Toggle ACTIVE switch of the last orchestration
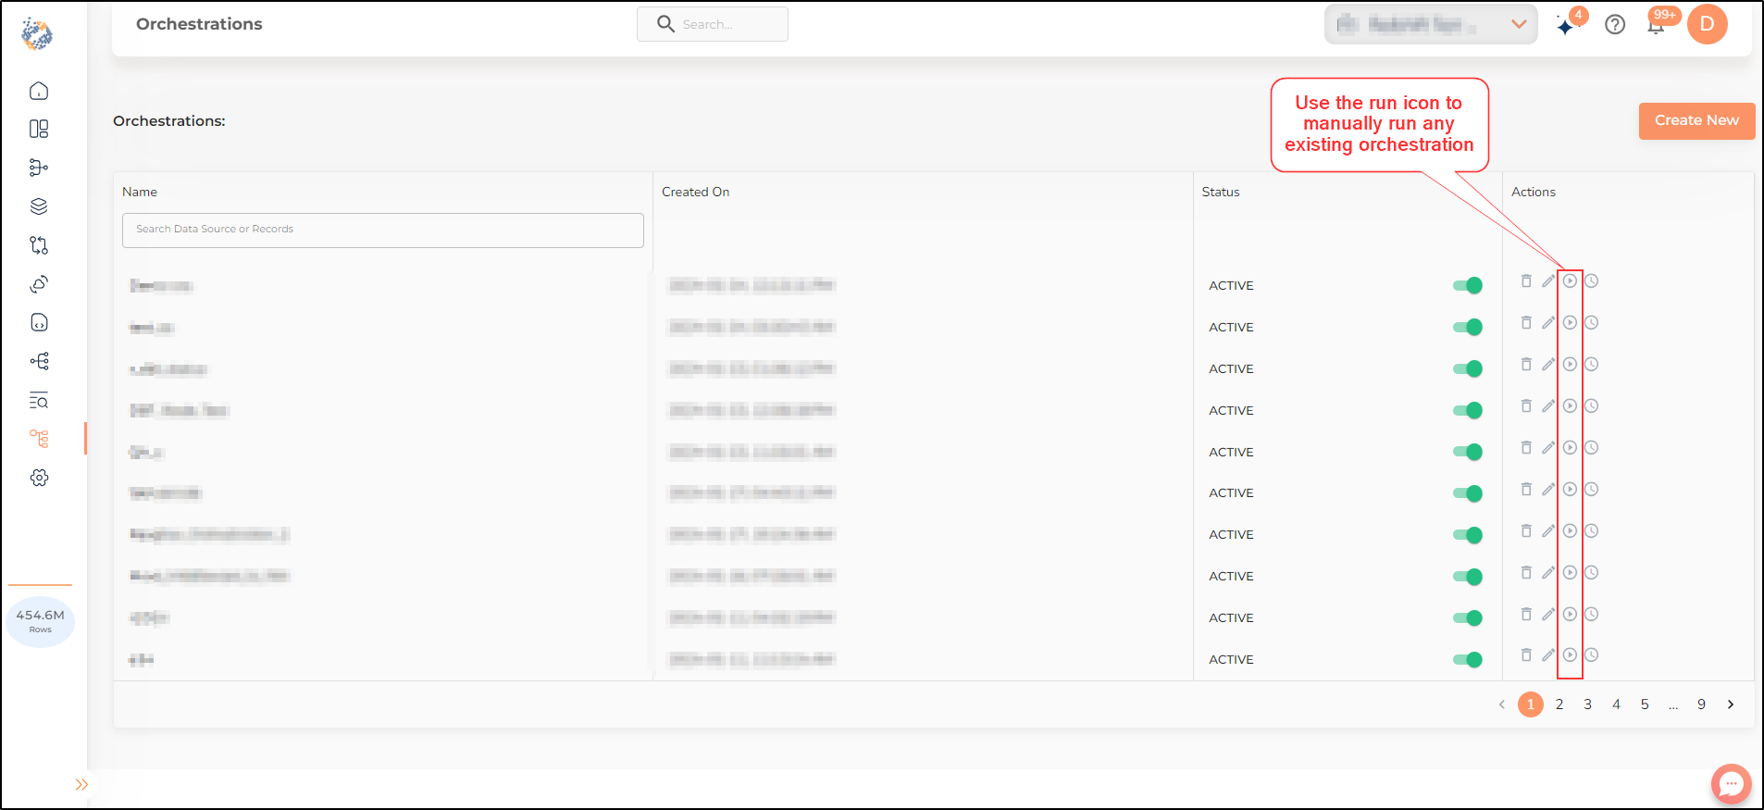The image size is (1764, 810). point(1468,659)
